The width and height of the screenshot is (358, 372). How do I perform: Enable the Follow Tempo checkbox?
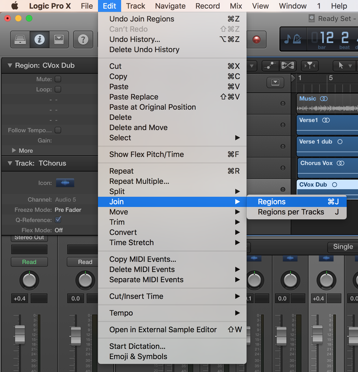[58, 130]
